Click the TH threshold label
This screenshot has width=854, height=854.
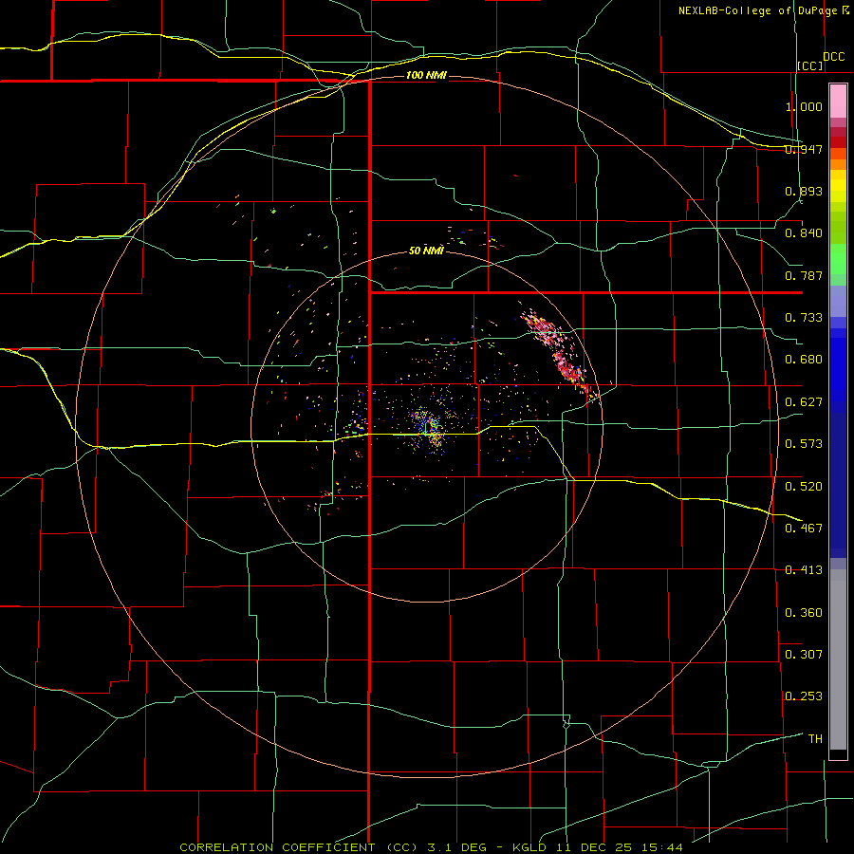[x=815, y=739]
